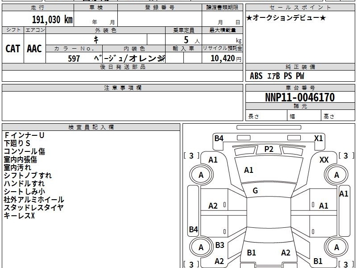This screenshot has height=268, width=357.
Task: Click the 譲渡書類期限 header
Action: [x=222, y=8]
